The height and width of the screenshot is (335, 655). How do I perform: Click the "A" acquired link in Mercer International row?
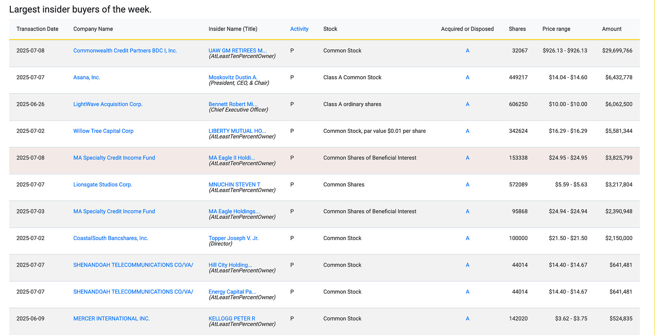pyautogui.click(x=467, y=318)
